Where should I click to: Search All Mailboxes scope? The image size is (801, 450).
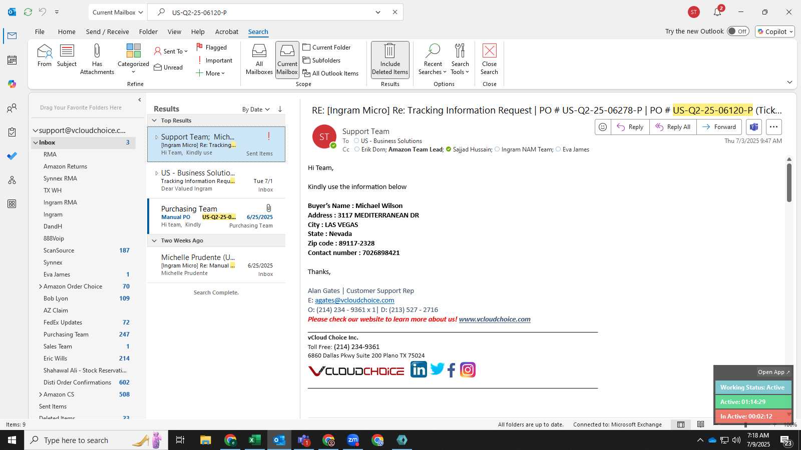(x=259, y=59)
